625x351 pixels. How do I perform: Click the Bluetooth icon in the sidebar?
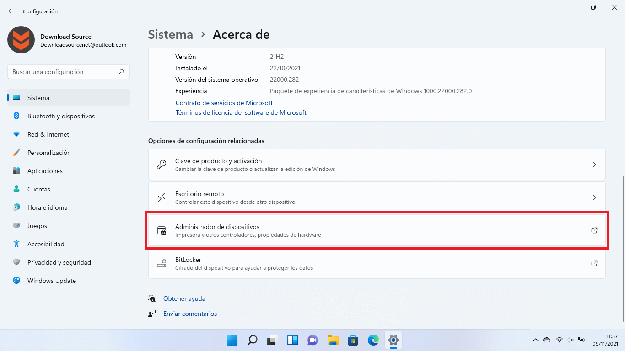[16, 116]
